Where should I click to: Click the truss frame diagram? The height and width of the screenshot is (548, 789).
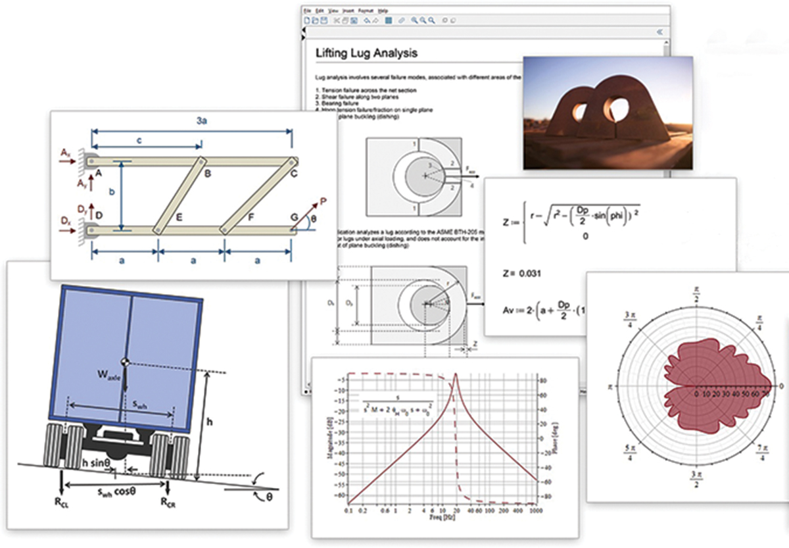194,194
